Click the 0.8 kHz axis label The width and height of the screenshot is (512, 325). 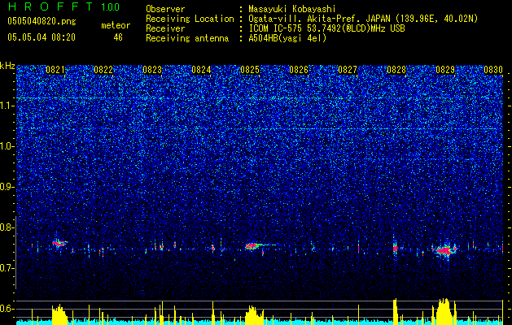click(x=7, y=227)
